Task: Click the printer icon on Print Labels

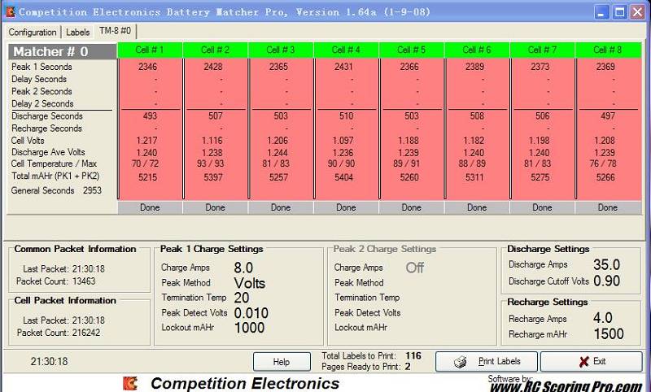Action: coord(460,362)
